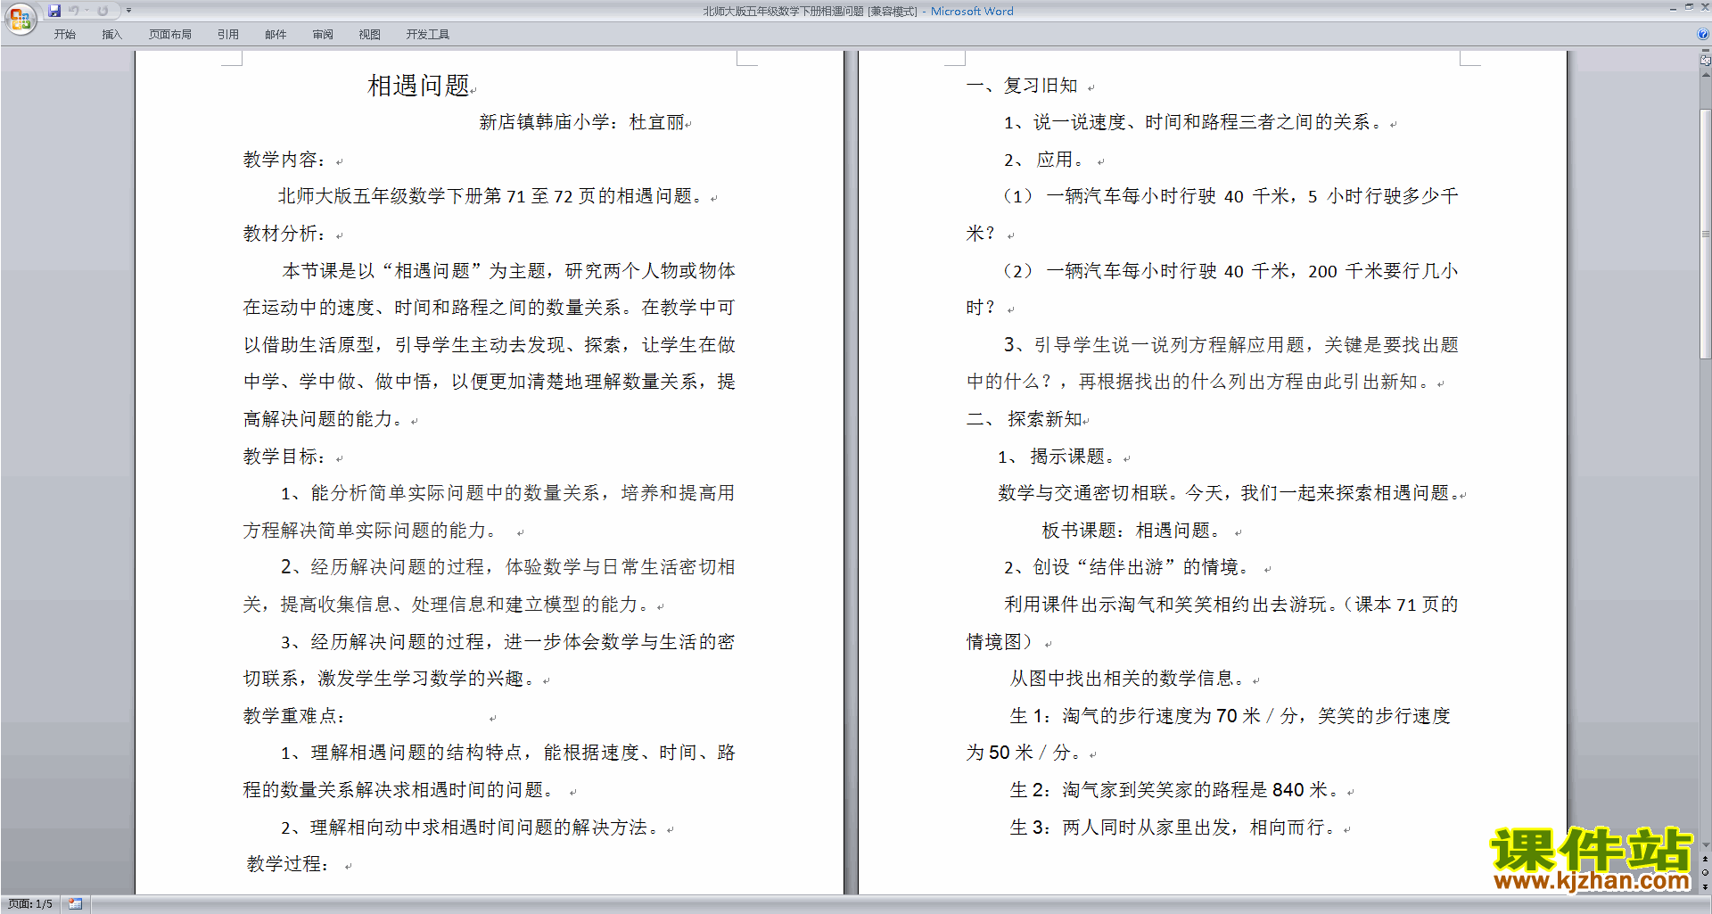The height and width of the screenshot is (914, 1712).
Task: Switch to the 视图 tab
Action: point(370,35)
